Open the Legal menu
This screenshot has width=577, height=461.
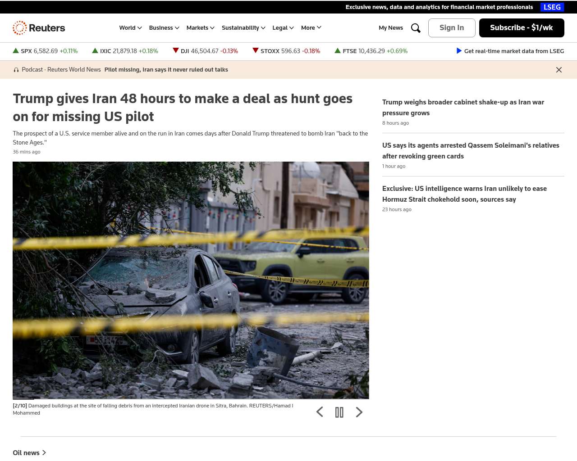click(x=283, y=28)
